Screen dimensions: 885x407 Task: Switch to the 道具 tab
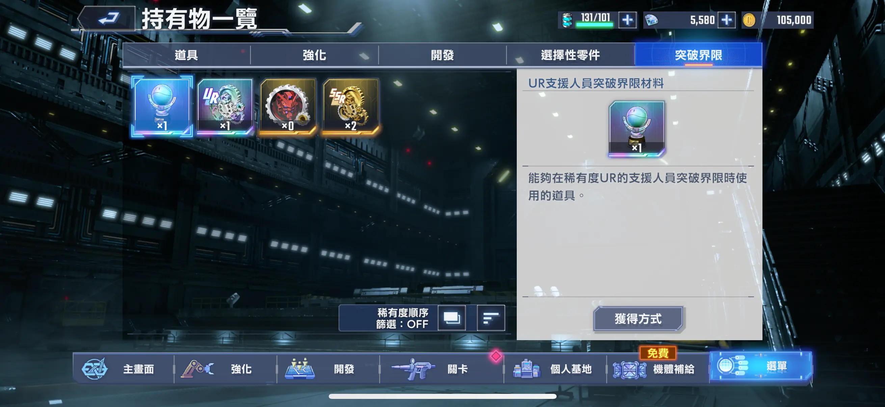pyautogui.click(x=187, y=55)
